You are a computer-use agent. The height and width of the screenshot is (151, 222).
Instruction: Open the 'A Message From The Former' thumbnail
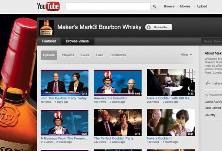64,123
